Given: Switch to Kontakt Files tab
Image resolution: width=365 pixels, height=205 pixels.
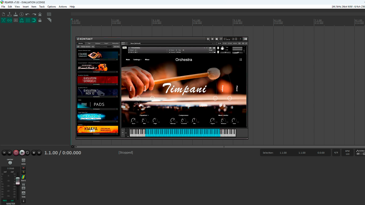Looking at the screenshot, I should pyautogui.click(x=89, y=43).
